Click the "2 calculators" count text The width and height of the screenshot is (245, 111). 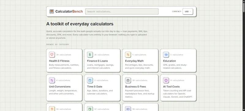coord(101,80)
